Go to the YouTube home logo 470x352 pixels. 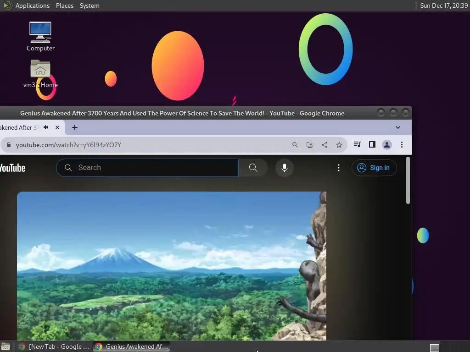[x=12, y=168]
